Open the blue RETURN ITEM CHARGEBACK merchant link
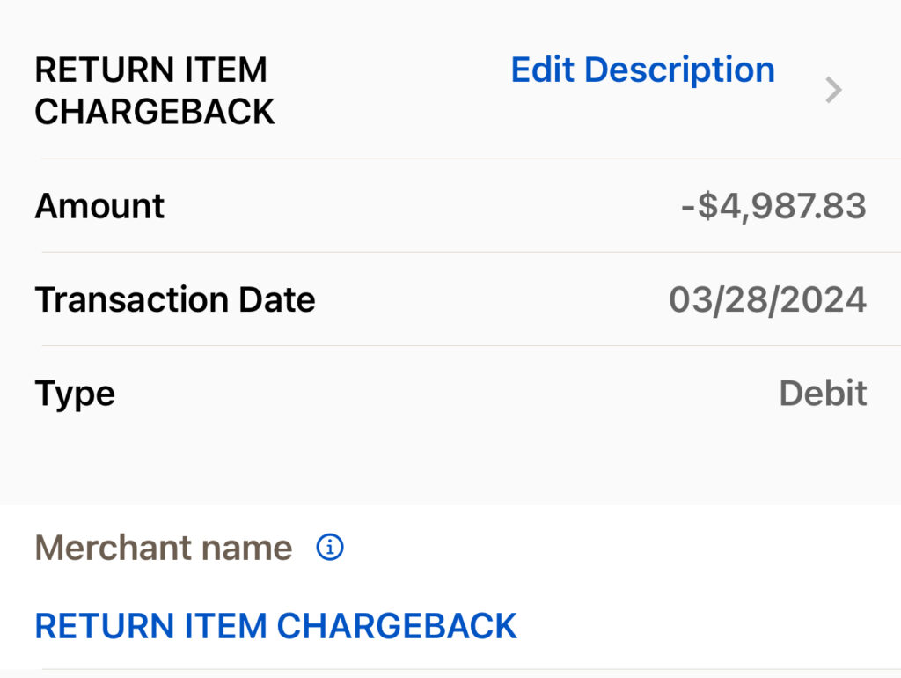 [275, 626]
